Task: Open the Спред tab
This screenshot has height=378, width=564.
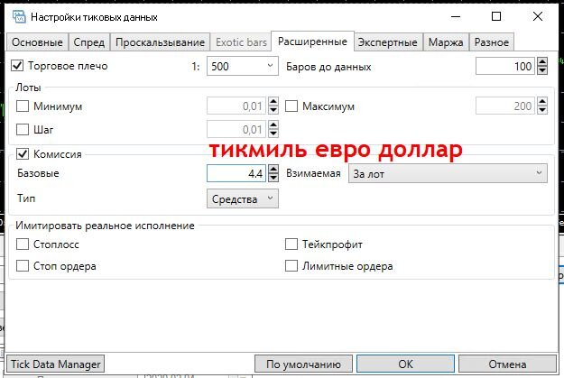Action: [88, 42]
